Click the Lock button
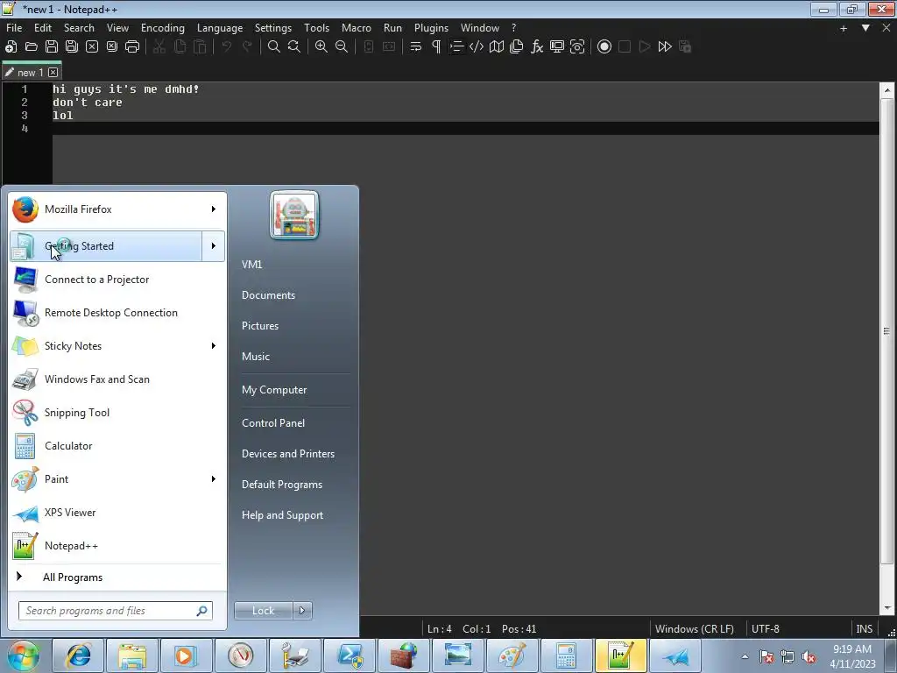The width and height of the screenshot is (897, 673). click(x=264, y=611)
